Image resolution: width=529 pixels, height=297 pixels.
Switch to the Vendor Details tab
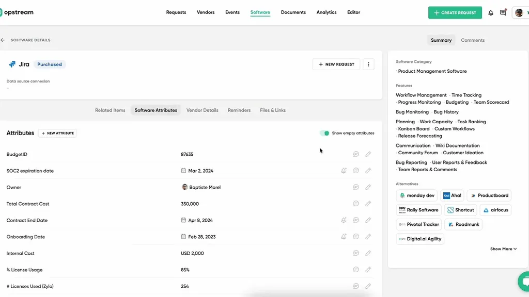coord(203,110)
